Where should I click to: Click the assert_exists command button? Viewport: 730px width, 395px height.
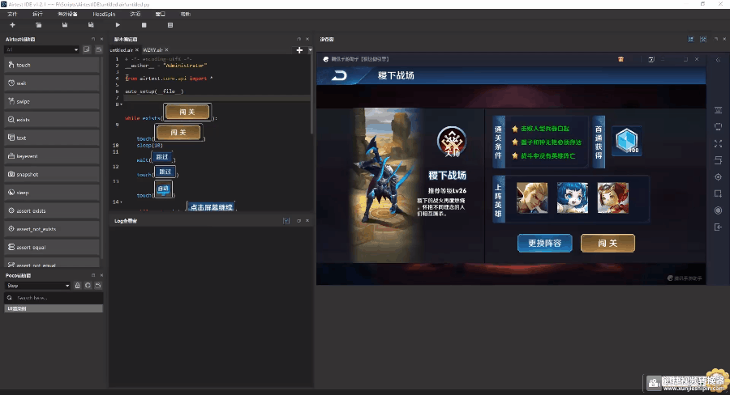tap(52, 211)
